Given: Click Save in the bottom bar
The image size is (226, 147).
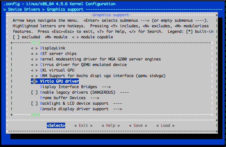Looking at the screenshot, I should [x=138, y=126].
